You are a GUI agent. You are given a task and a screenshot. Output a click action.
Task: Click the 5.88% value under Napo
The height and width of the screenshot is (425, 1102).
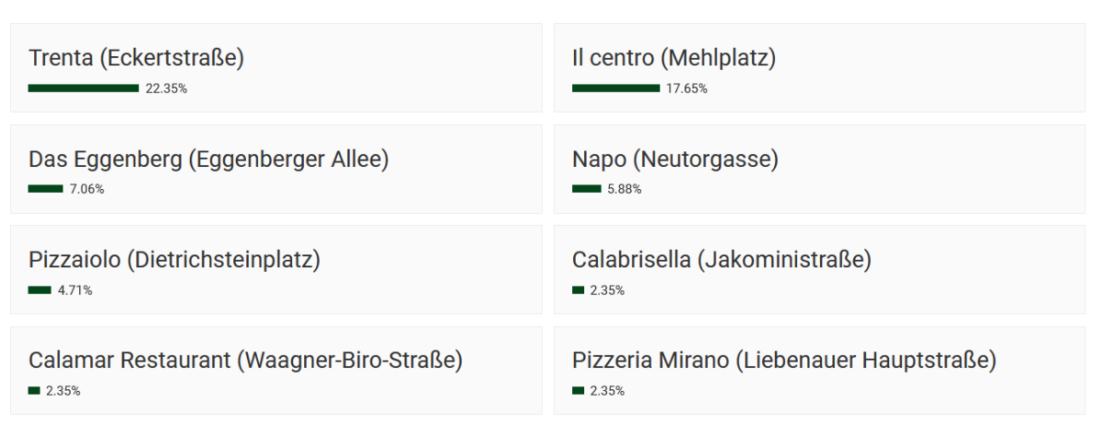tap(624, 190)
